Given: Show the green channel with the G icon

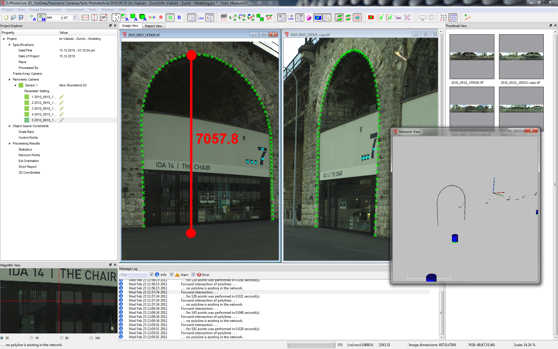Looking at the screenshot, I should tap(170, 17).
